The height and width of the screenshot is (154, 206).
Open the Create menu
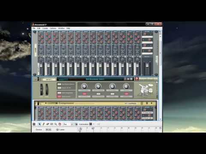coord(45,28)
